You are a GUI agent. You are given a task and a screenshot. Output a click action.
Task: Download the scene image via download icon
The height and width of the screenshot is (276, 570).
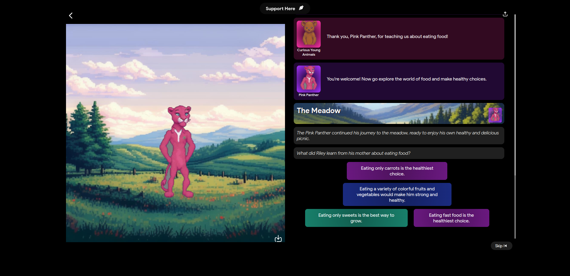coord(278,239)
